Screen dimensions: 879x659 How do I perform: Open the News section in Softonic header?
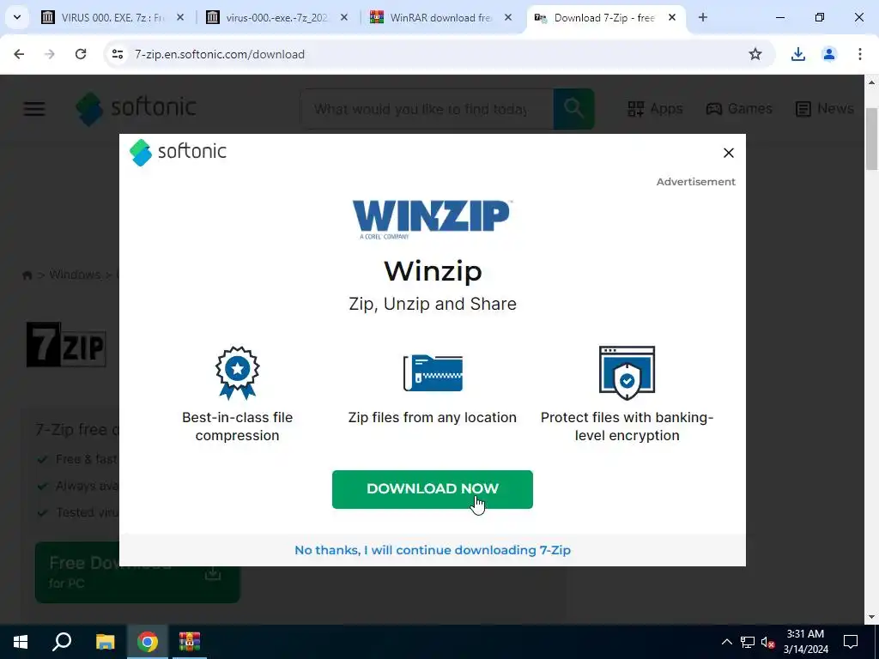coord(825,108)
